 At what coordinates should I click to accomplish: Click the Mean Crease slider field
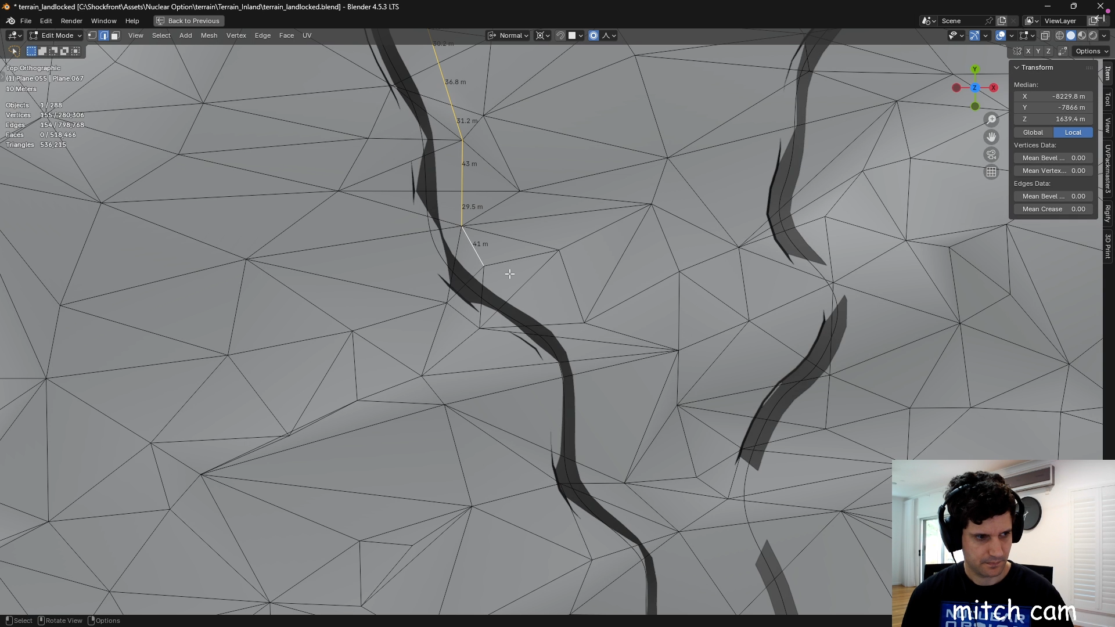pos(1053,209)
